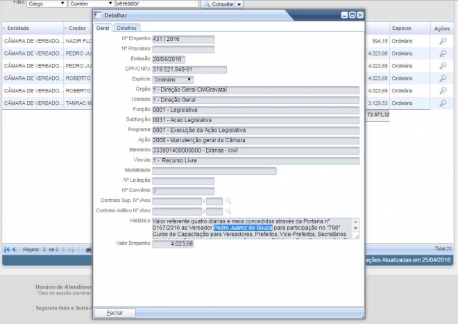Minimize the Detalhar dialog
Screen dimensions: 458x324
[343, 15]
